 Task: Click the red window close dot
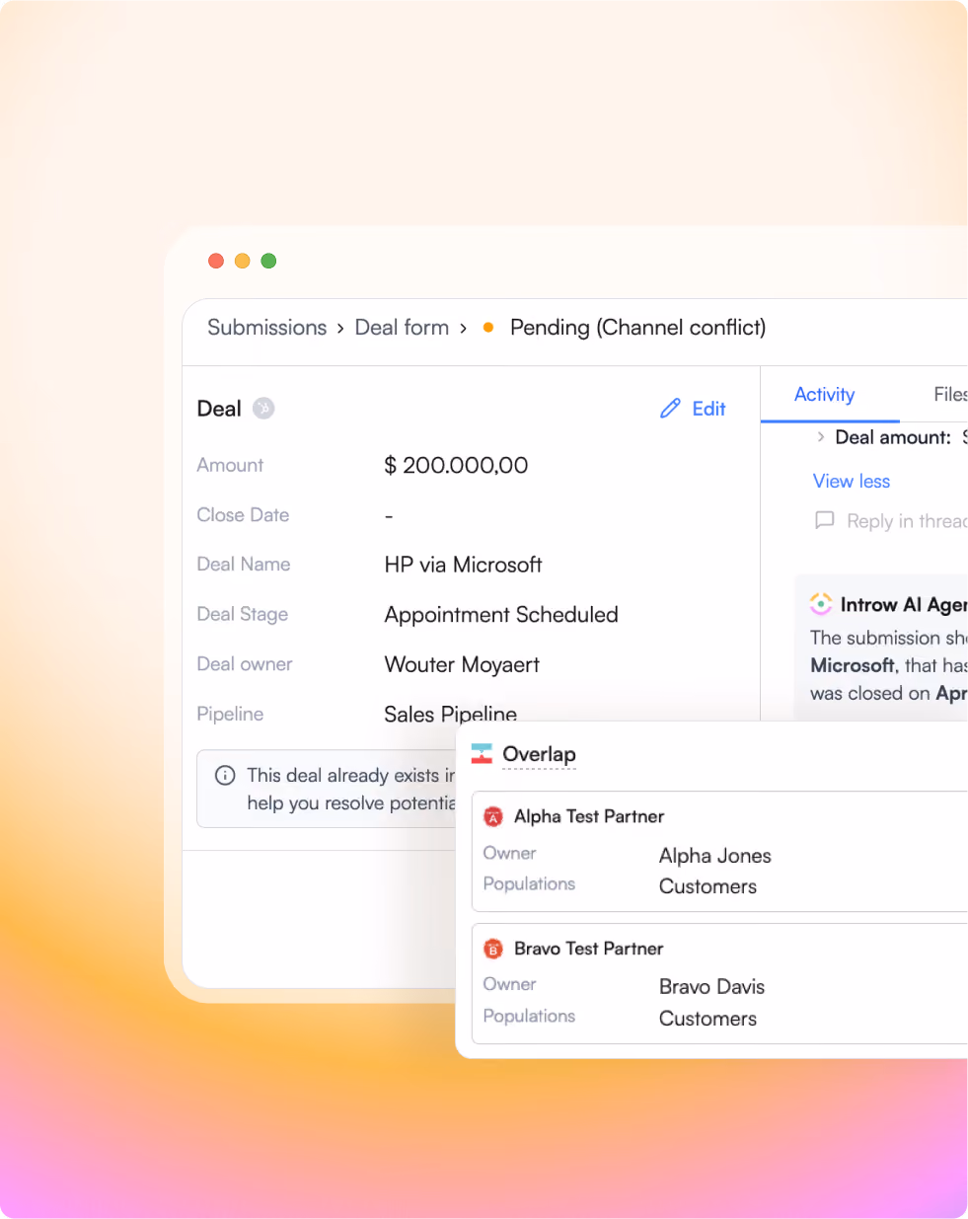click(x=216, y=261)
